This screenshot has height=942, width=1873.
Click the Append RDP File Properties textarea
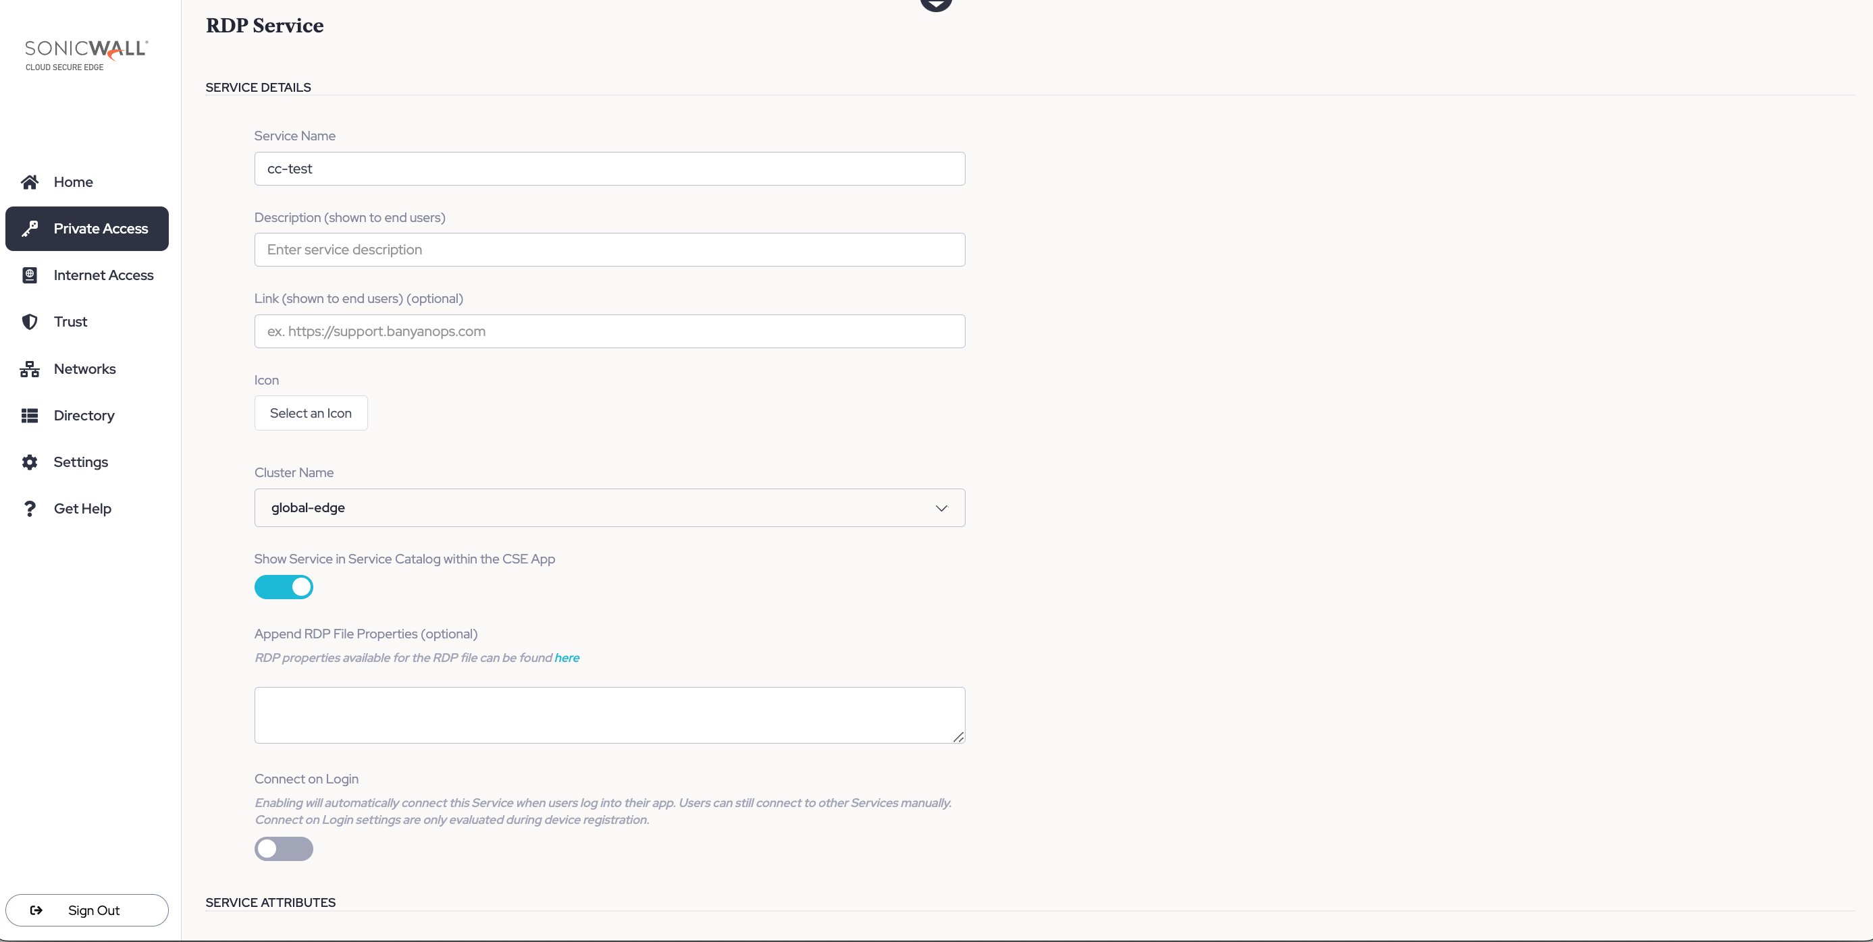[609, 715]
